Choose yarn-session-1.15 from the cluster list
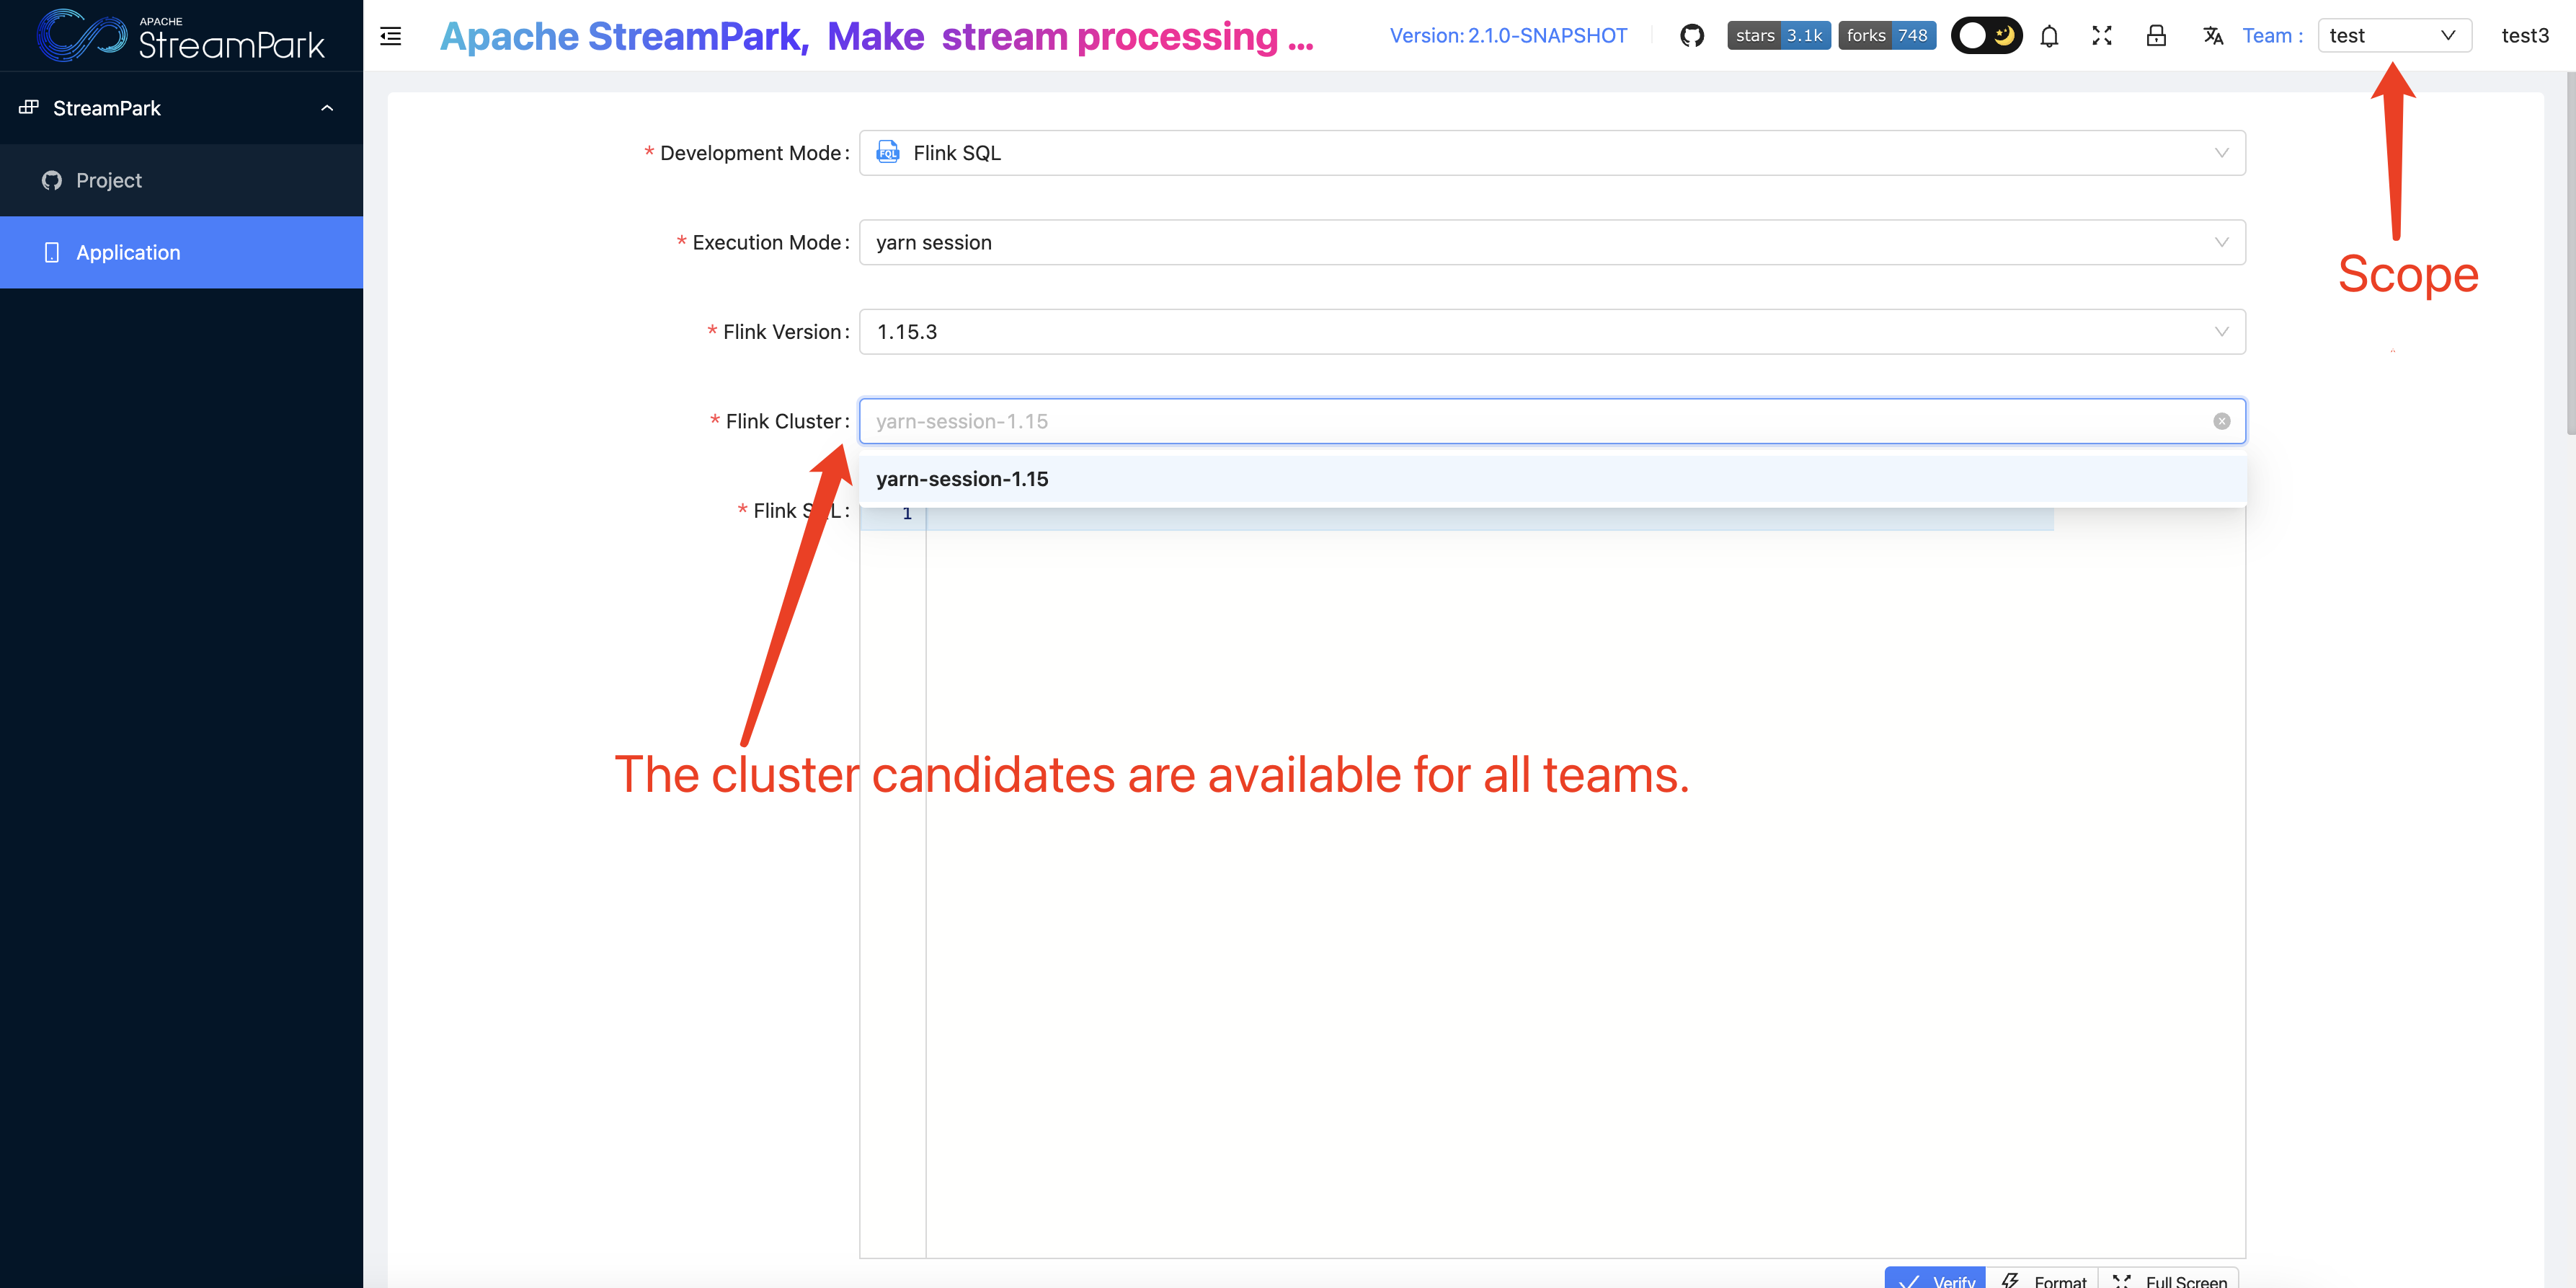Image resolution: width=2576 pixels, height=1288 pixels. click(962, 478)
